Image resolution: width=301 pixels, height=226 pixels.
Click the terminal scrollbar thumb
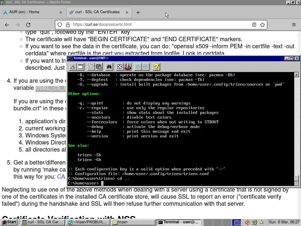(297, 178)
